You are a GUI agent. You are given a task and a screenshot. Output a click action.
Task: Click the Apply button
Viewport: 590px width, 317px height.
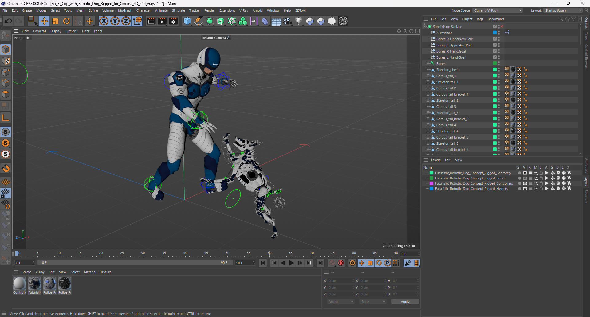pos(405,302)
